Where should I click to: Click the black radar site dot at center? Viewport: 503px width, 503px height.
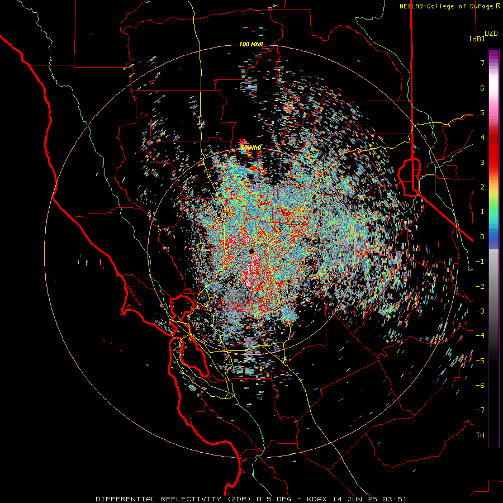point(251,251)
